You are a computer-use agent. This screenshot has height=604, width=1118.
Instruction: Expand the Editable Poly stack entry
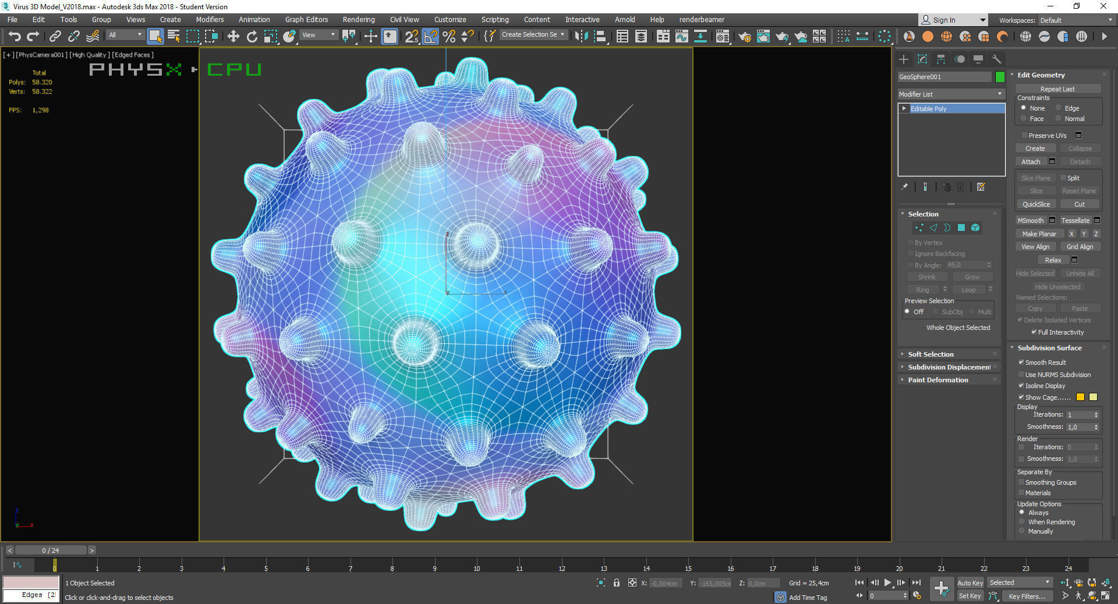point(904,109)
